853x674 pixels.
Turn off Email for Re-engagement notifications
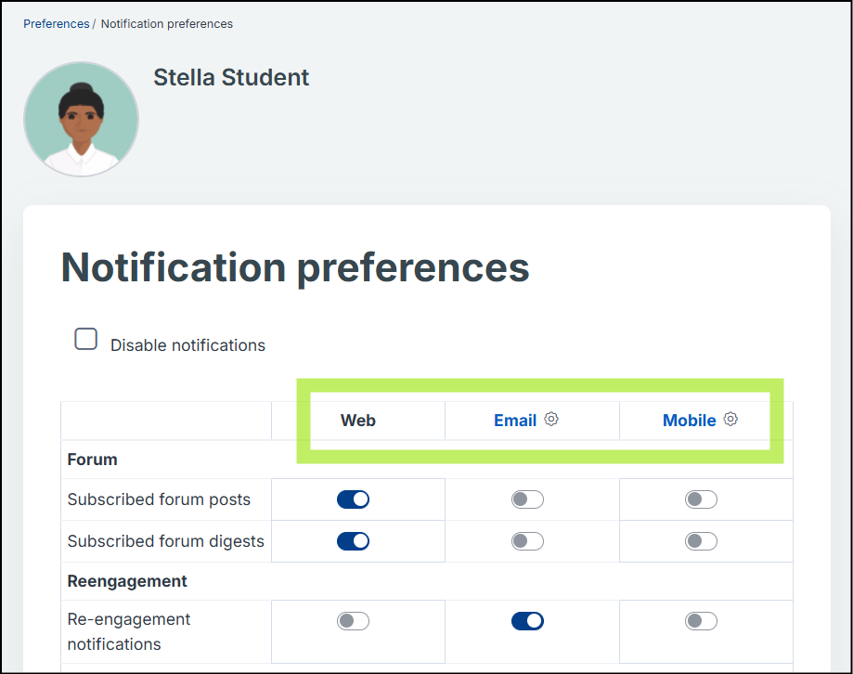click(x=527, y=621)
